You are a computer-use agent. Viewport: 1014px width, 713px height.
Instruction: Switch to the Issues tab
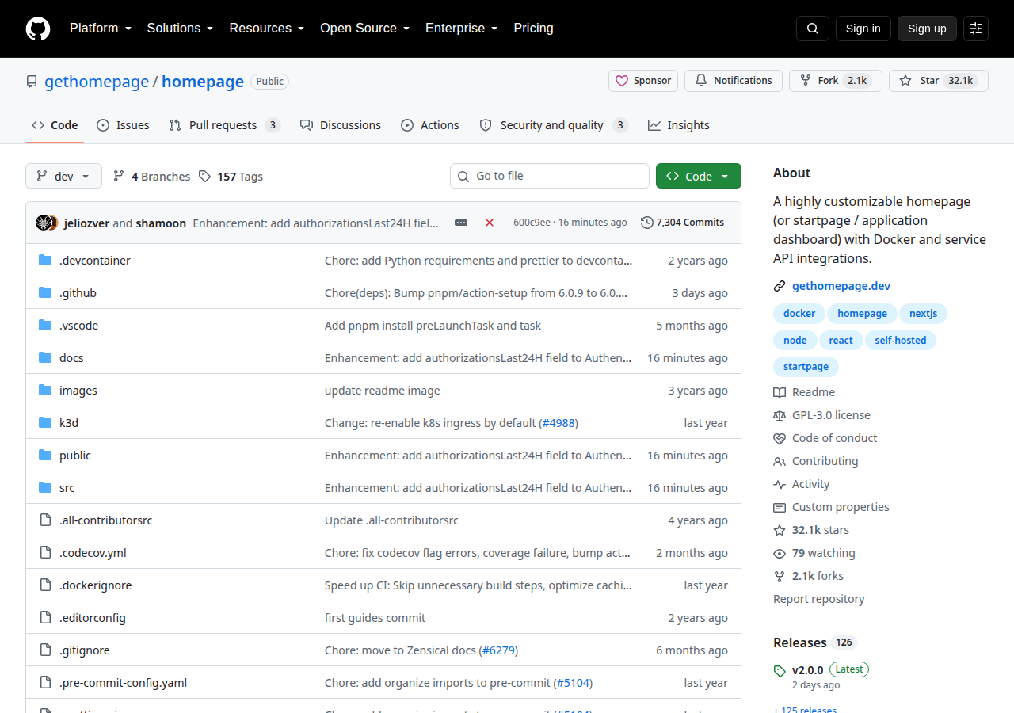pyautogui.click(x=123, y=125)
